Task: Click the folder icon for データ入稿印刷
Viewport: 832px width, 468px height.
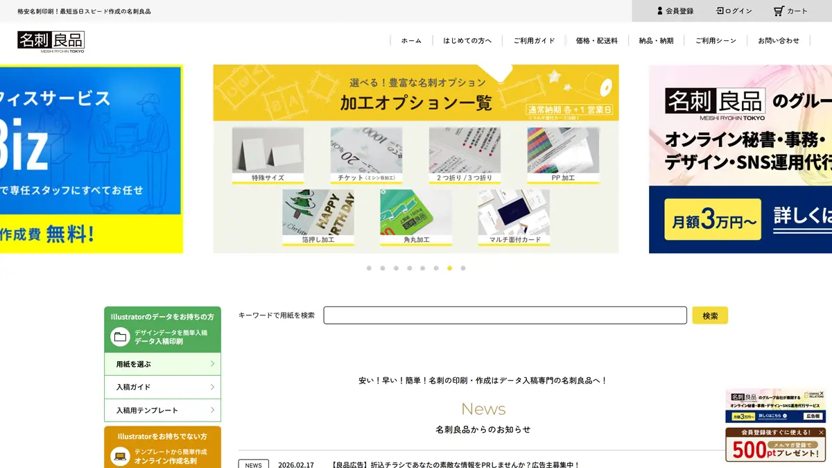Action: [x=121, y=337]
